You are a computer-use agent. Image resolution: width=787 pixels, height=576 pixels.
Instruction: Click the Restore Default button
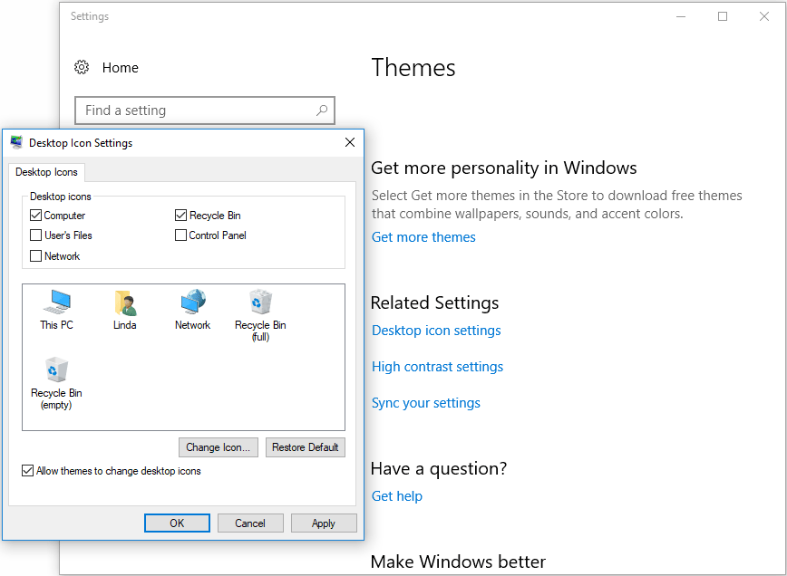[x=306, y=447]
